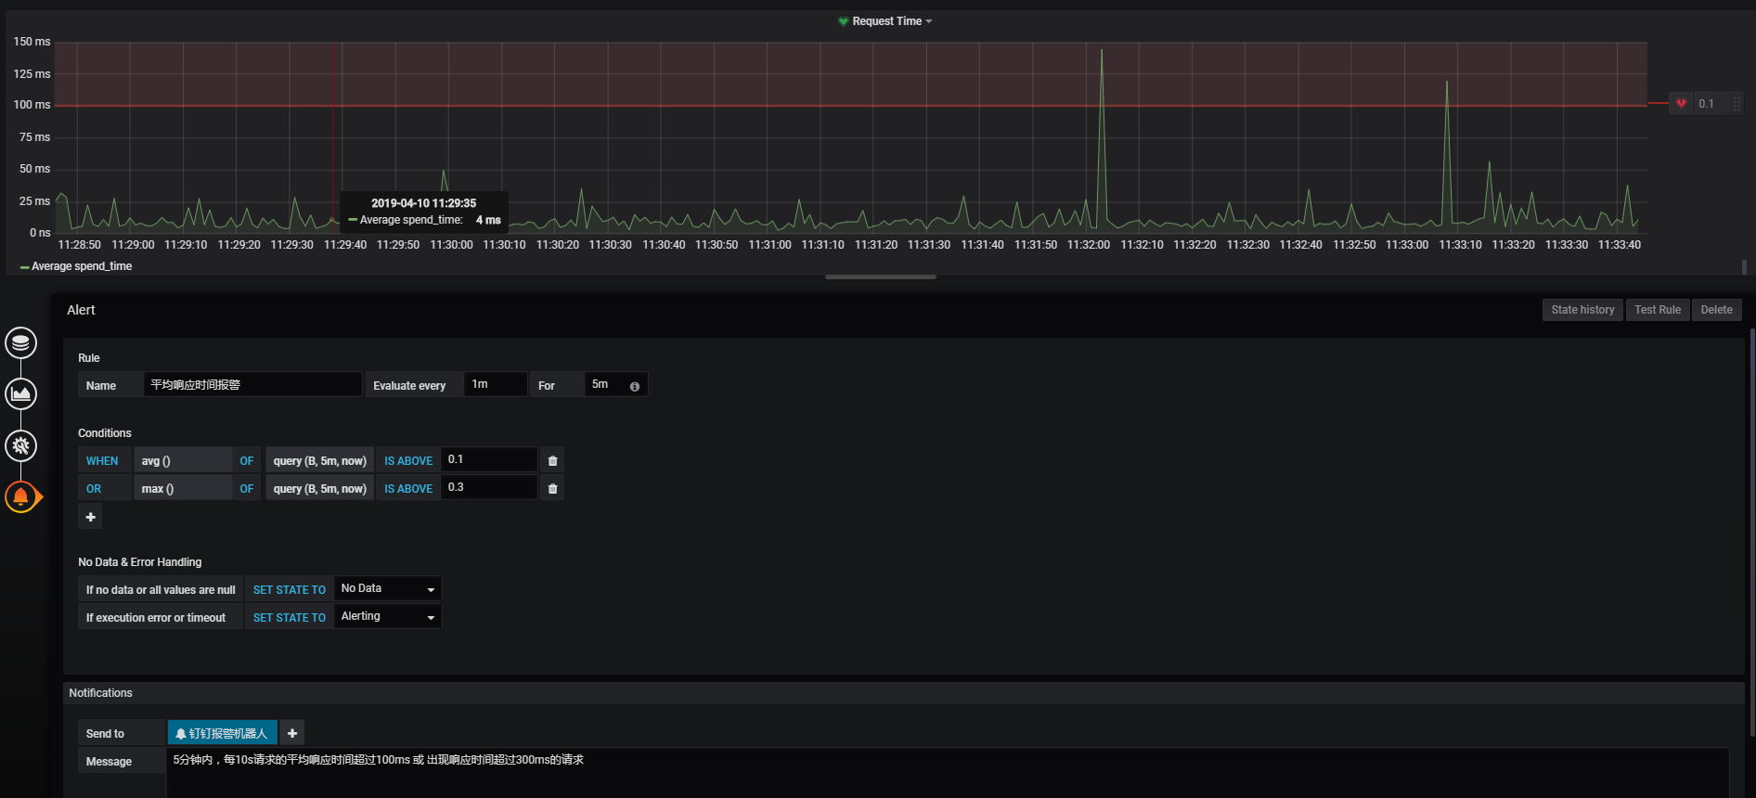
Task: Edit the first query (B, 5m, now)
Action: click(319, 460)
